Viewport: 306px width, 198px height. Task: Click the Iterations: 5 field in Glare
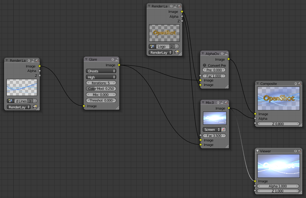coord(101,83)
